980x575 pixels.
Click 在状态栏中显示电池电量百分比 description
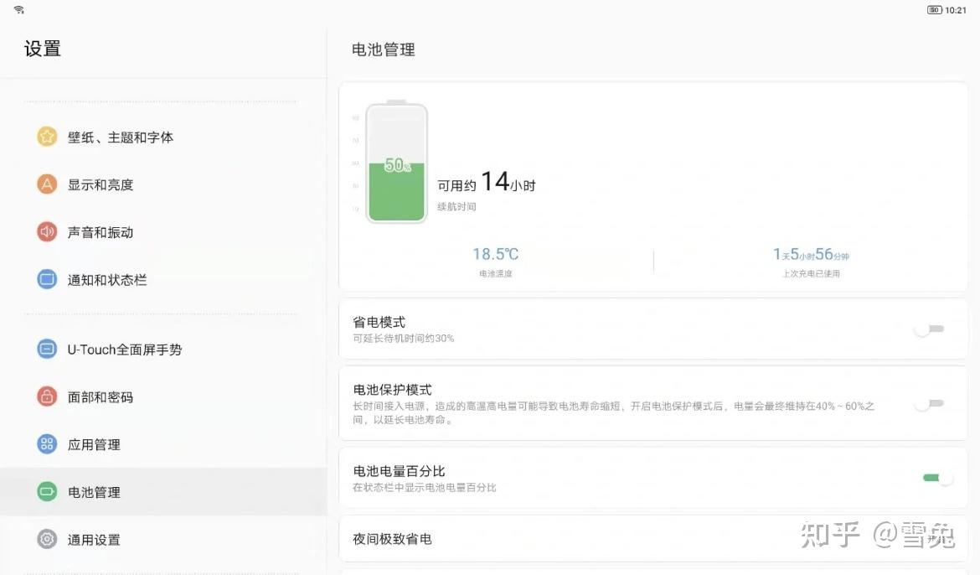click(x=425, y=487)
